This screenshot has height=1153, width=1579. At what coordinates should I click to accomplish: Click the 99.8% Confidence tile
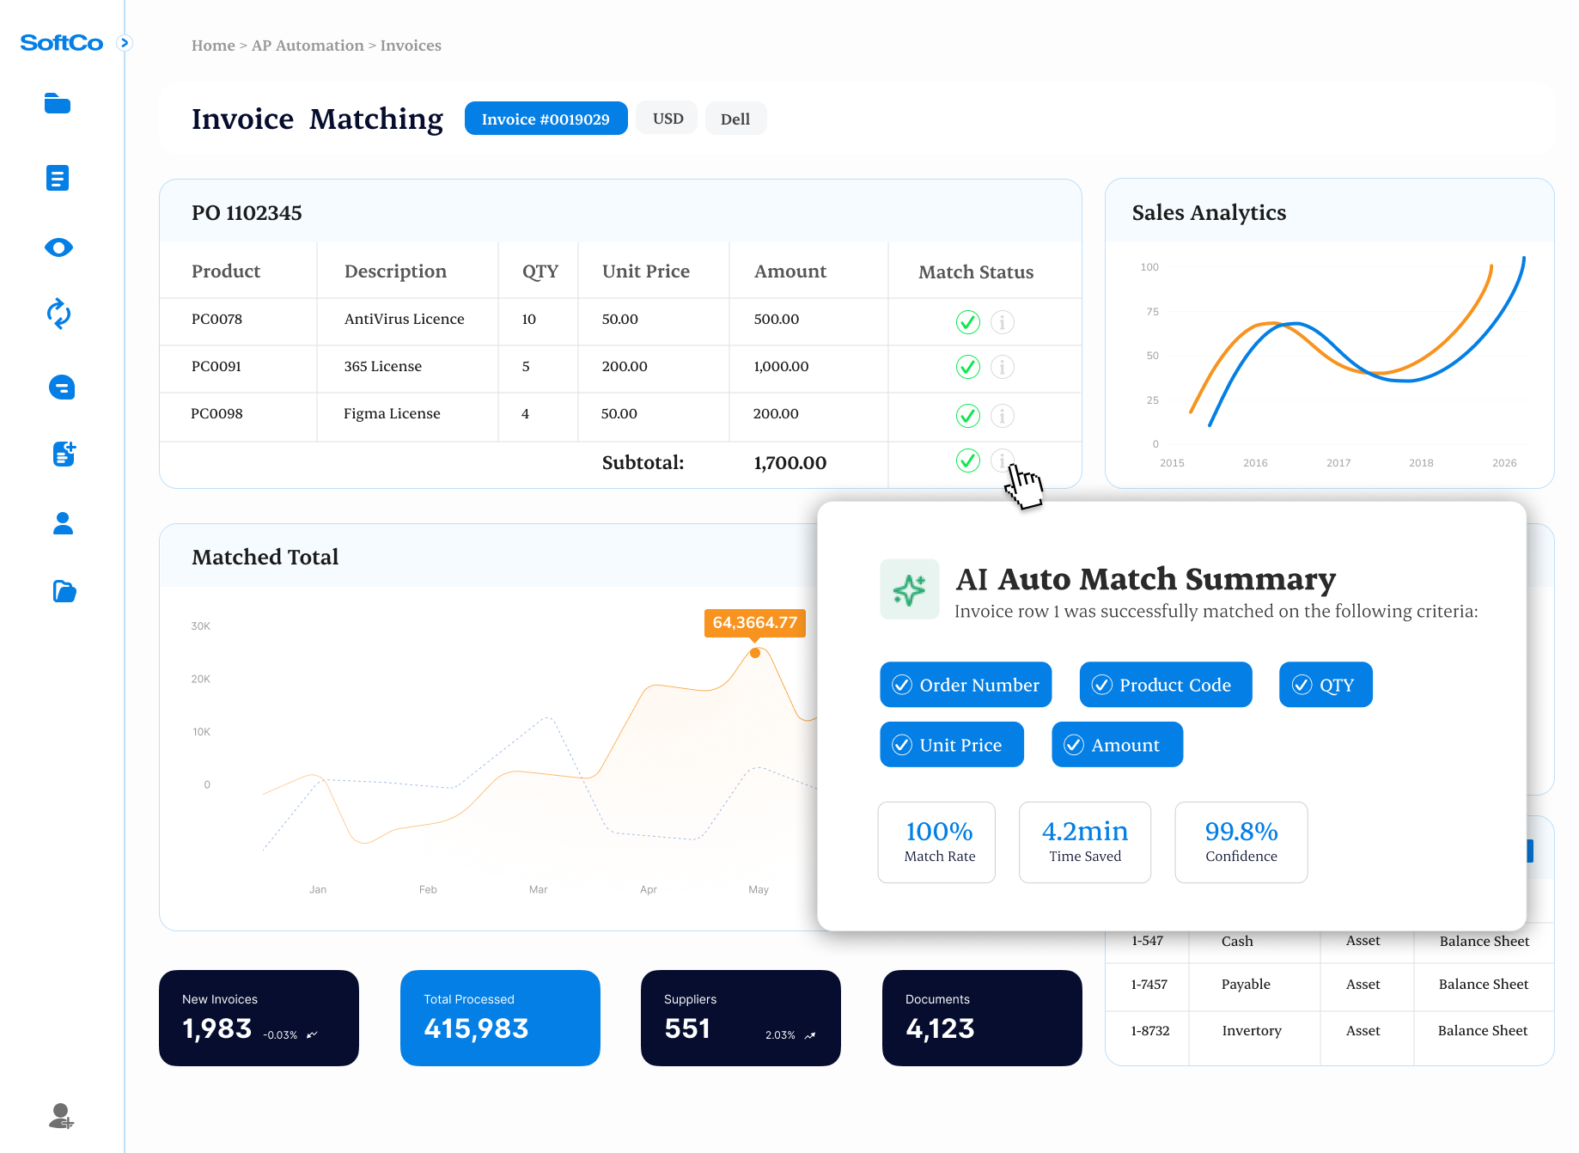pyautogui.click(x=1241, y=842)
